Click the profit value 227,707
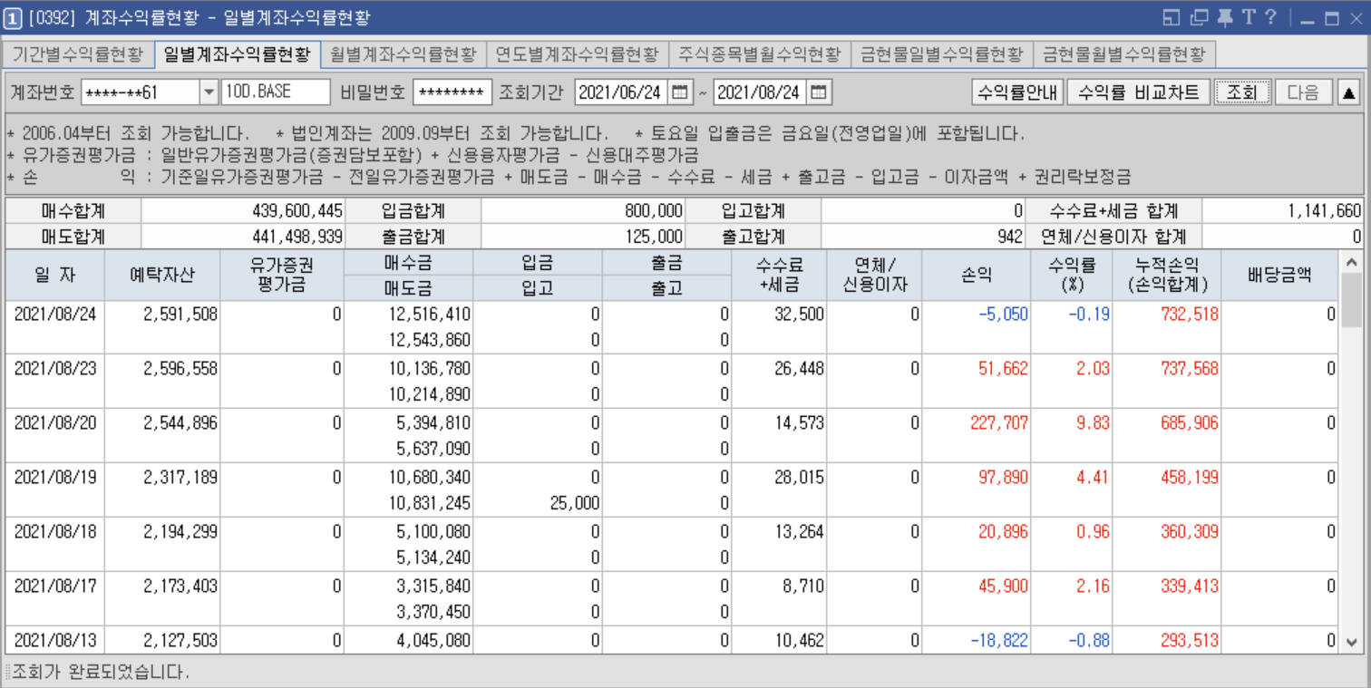Image resolution: width=1371 pixels, height=688 pixels. (999, 423)
